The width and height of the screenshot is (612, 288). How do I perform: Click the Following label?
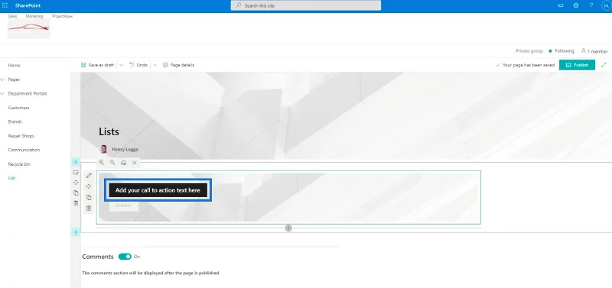pos(565,51)
